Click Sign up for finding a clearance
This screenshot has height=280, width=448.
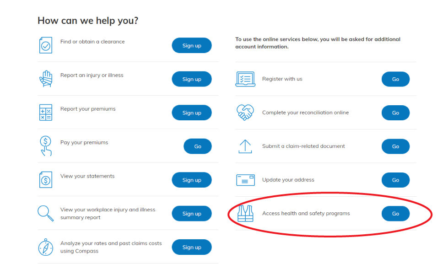pyautogui.click(x=192, y=45)
